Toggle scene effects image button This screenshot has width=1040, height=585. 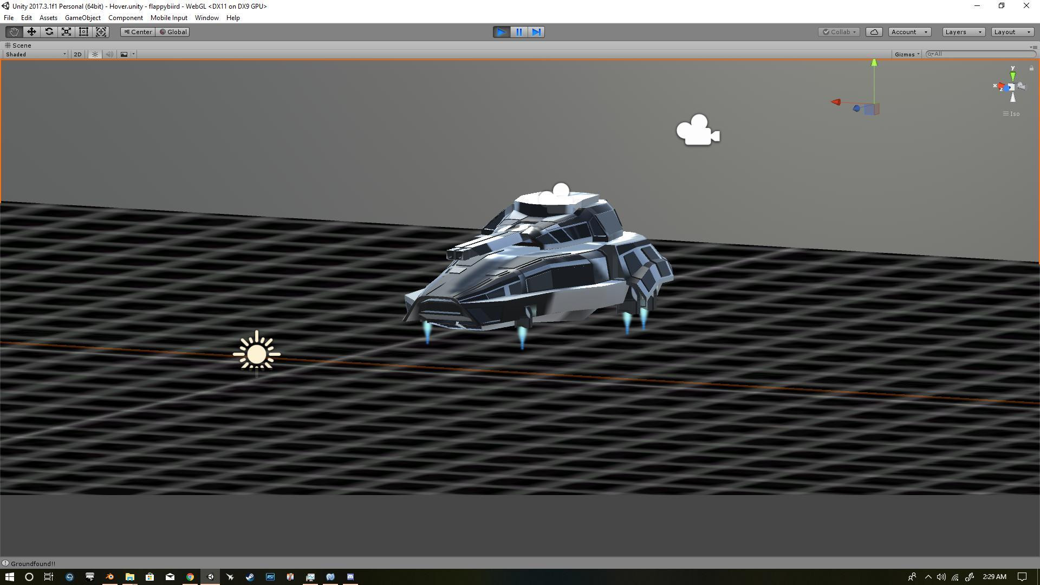pyautogui.click(x=124, y=54)
